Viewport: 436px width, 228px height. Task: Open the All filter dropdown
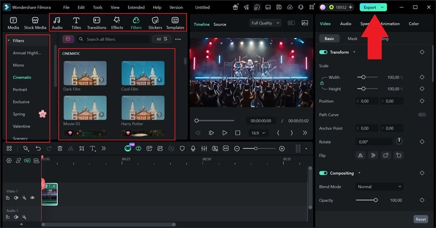click(161, 39)
